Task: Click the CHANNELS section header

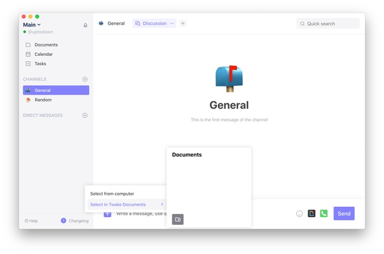Action: (34, 79)
